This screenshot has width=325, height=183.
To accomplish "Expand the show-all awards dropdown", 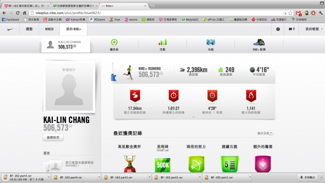I will coord(271,133).
